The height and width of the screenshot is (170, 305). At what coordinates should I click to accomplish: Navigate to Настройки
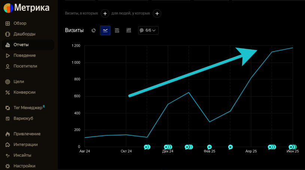coord(24,166)
